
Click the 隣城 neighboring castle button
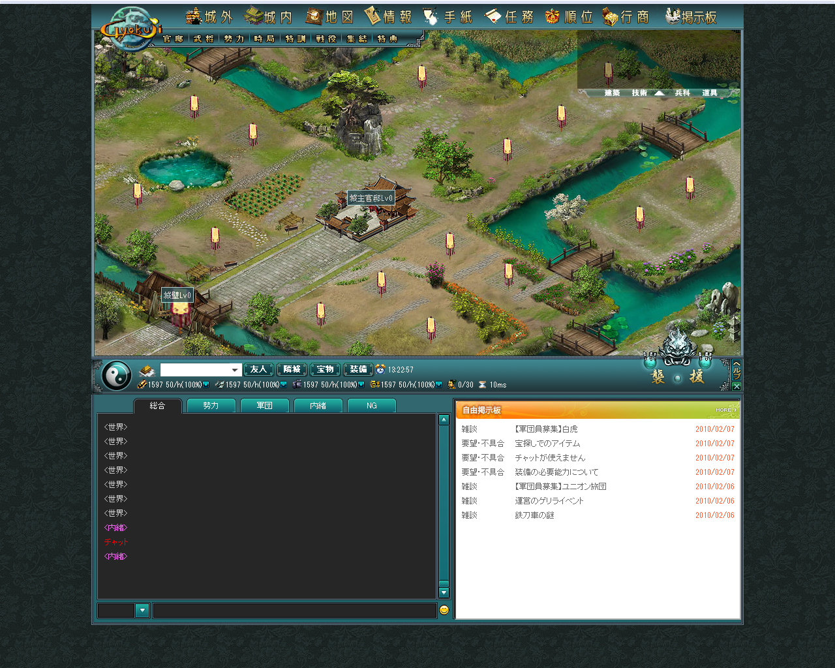[292, 370]
